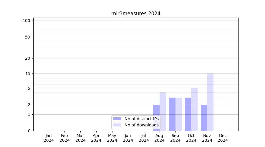Screen dimensions: 265x147
Task: Select the September downloads bar
Action: pos(178,114)
